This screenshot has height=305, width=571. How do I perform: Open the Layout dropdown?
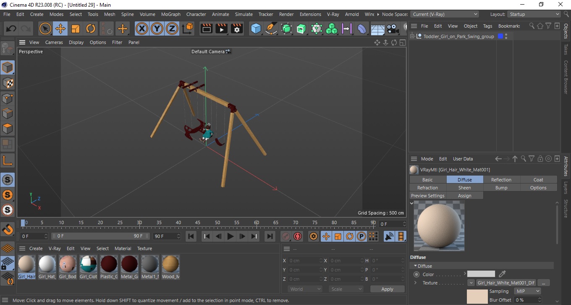point(534,14)
